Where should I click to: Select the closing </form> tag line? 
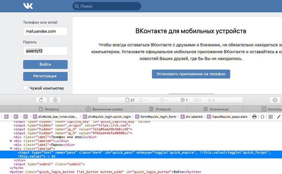[x=17, y=168]
